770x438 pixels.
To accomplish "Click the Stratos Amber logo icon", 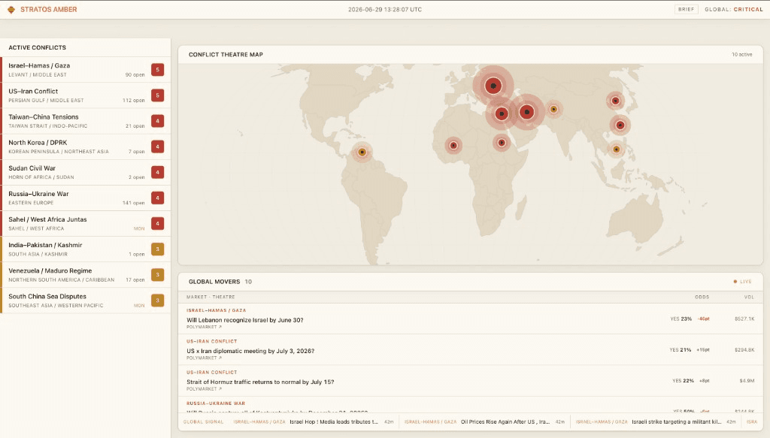I will coord(11,9).
